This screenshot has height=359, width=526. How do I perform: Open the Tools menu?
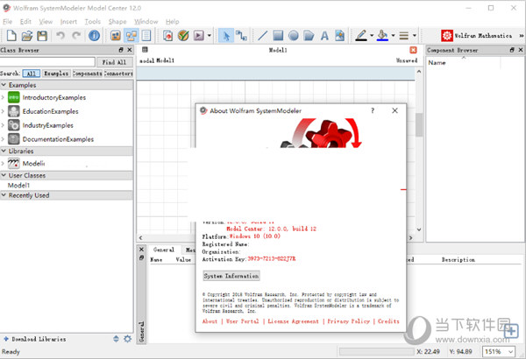pos(93,22)
